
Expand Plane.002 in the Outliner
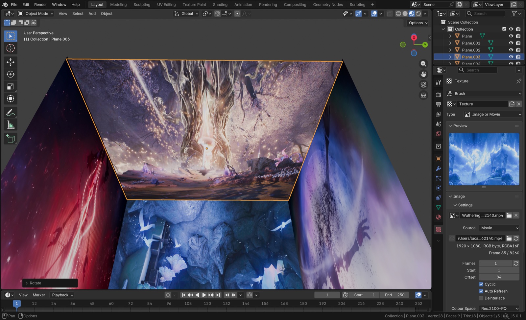[x=450, y=50]
